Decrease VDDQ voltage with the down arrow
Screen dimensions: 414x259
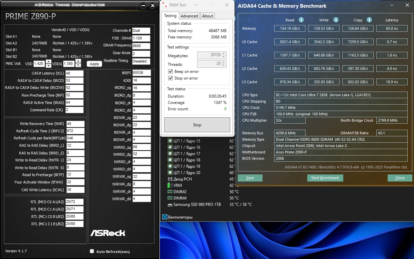click(x=78, y=66)
